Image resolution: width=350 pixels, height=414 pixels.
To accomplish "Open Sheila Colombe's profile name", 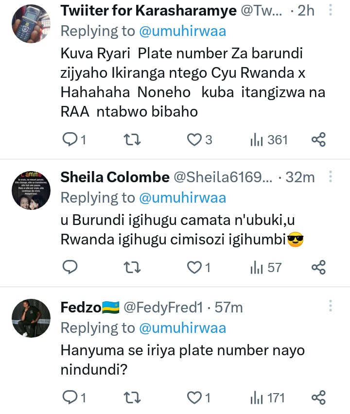I will (115, 178).
